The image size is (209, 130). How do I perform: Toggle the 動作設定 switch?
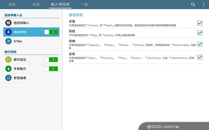point(51,59)
